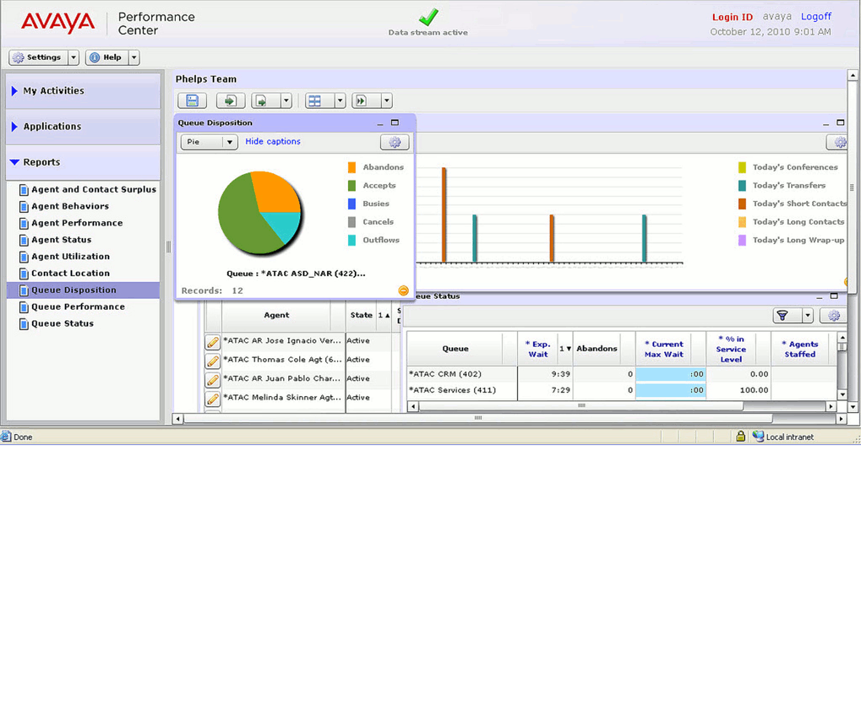Click pencil edit icon for Thomas Cole
861x710 pixels.
coord(213,360)
